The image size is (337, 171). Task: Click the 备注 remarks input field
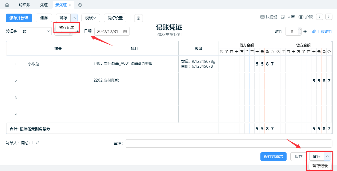click(x=228, y=143)
